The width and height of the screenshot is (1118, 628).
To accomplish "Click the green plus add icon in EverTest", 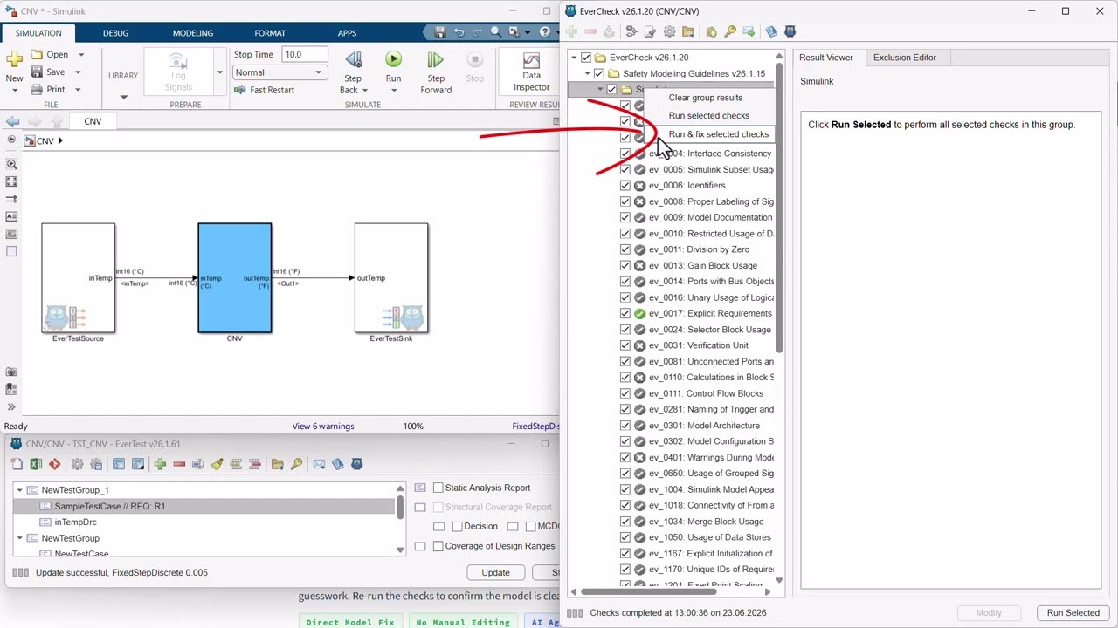I will [x=160, y=464].
